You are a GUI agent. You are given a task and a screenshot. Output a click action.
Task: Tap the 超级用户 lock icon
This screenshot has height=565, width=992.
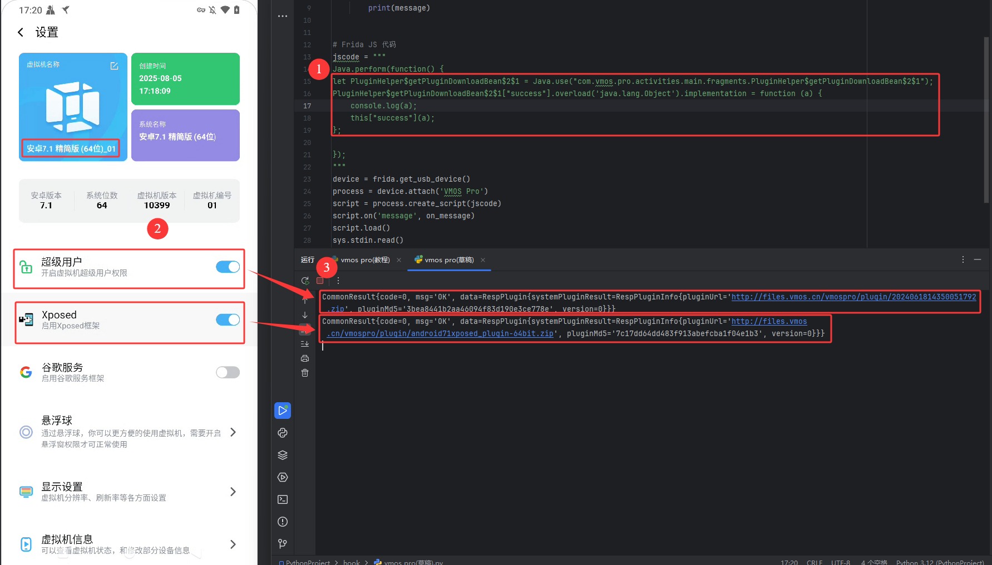[x=26, y=267]
